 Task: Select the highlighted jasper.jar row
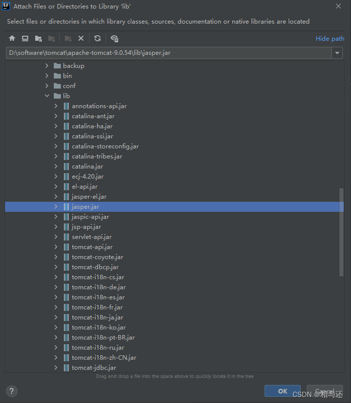point(174,207)
